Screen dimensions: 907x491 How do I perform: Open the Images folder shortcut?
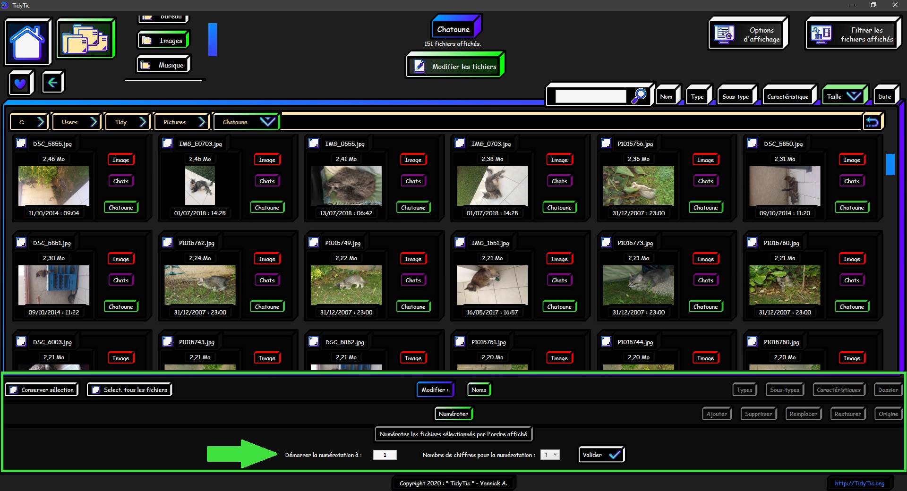pos(163,41)
